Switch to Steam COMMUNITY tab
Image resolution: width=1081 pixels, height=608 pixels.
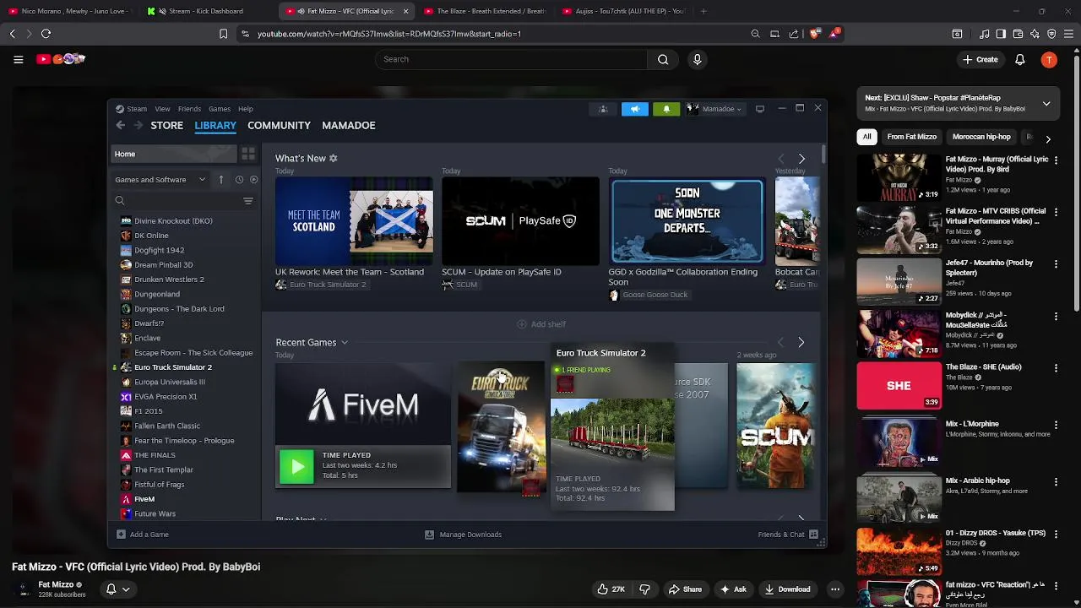(279, 125)
